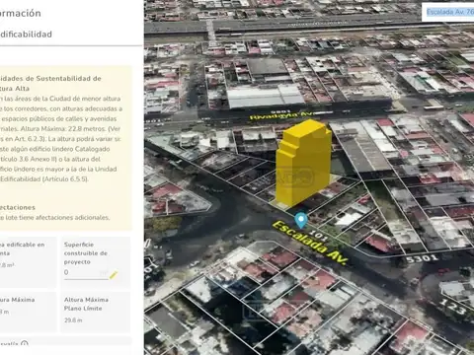Click the 'Escalada Av.' street label on map
474x355 pixels.
pyautogui.click(x=310, y=243)
